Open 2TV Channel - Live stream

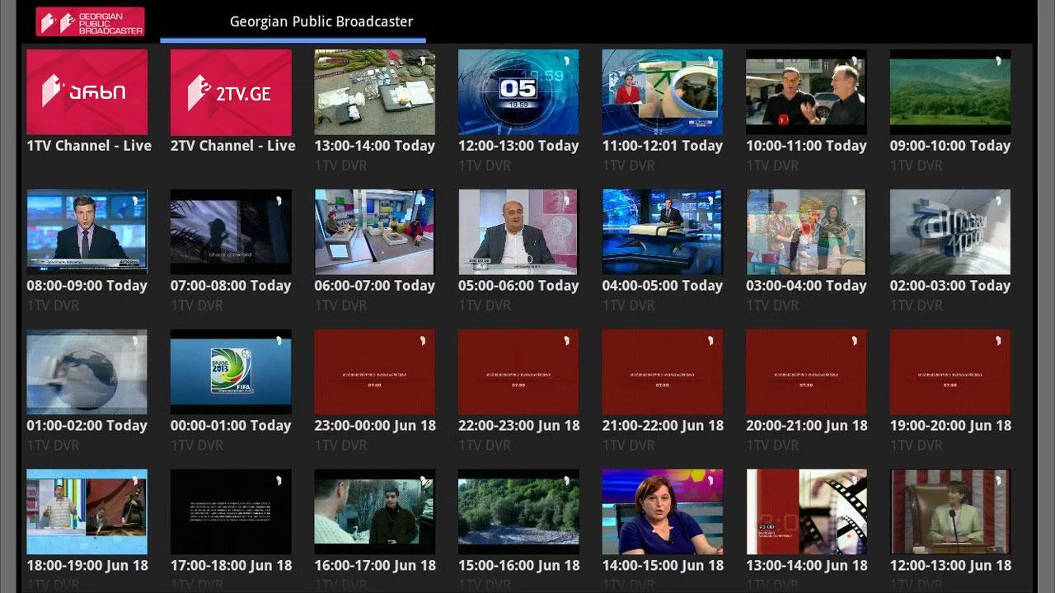click(x=231, y=91)
